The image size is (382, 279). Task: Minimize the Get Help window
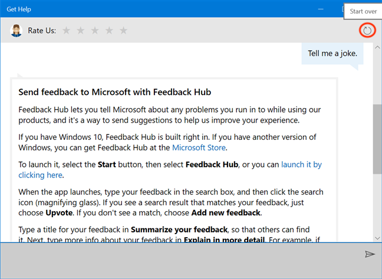tap(321, 9)
